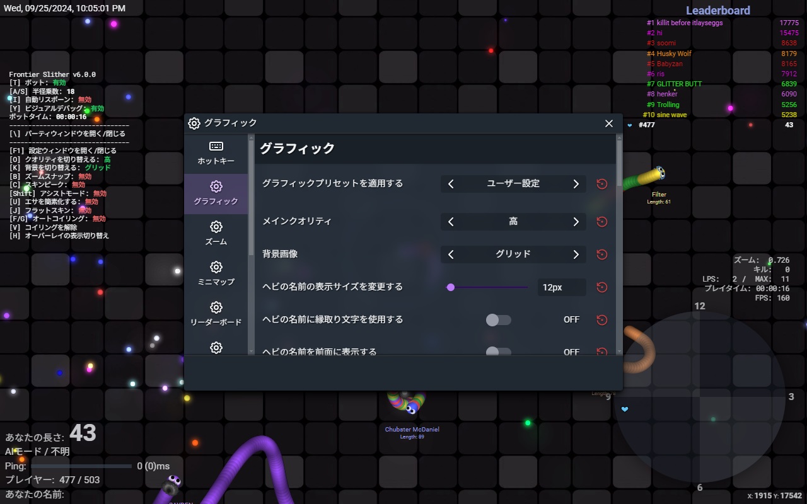Switch to the ホットキー tab
807x504 pixels.
point(216,151)
